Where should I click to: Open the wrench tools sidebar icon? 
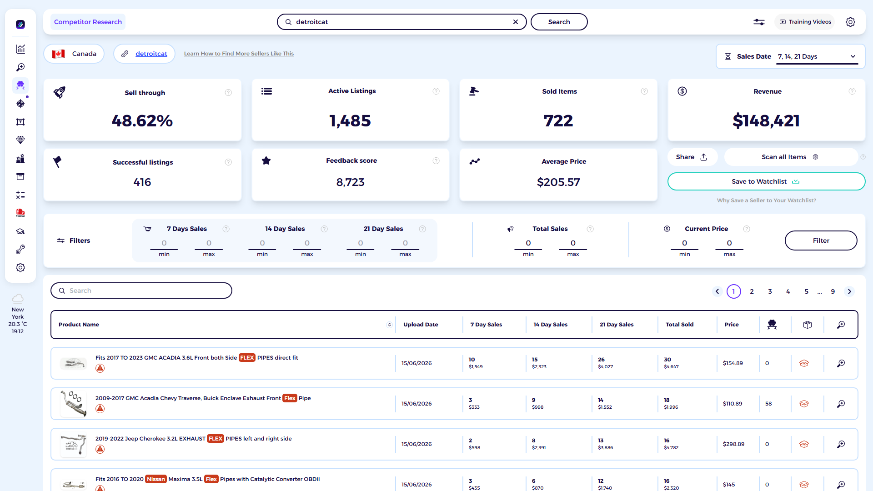point(20,250)
